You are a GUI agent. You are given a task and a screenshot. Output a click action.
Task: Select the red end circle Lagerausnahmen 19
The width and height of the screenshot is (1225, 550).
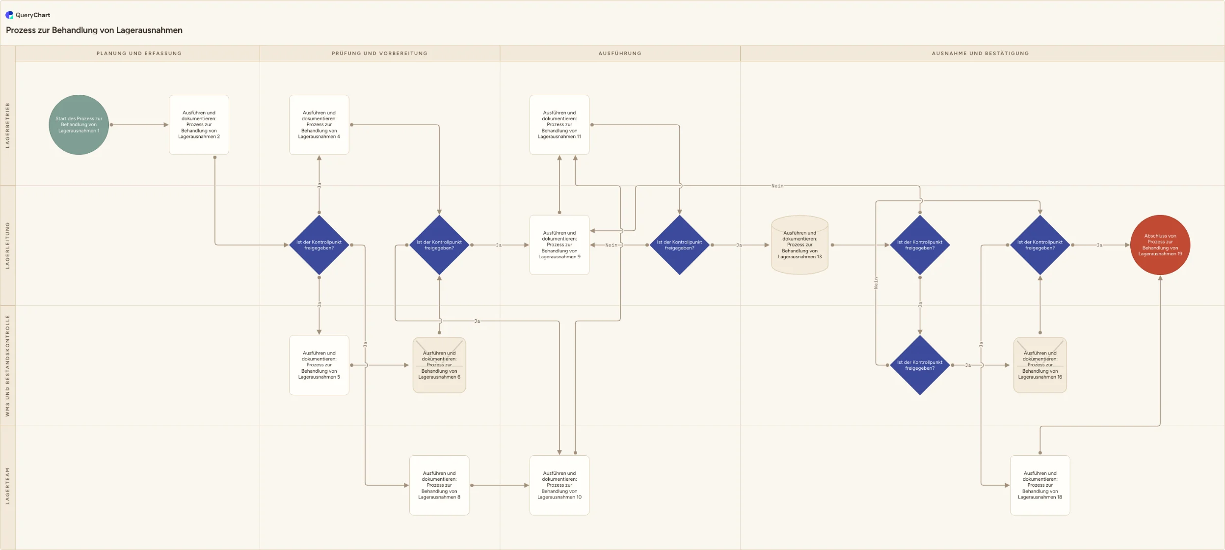(x=1160, y=245)
